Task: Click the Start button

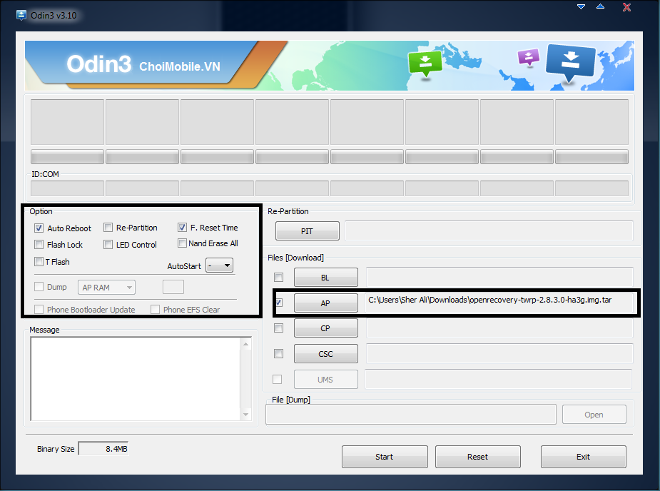Action: point(385,457)
